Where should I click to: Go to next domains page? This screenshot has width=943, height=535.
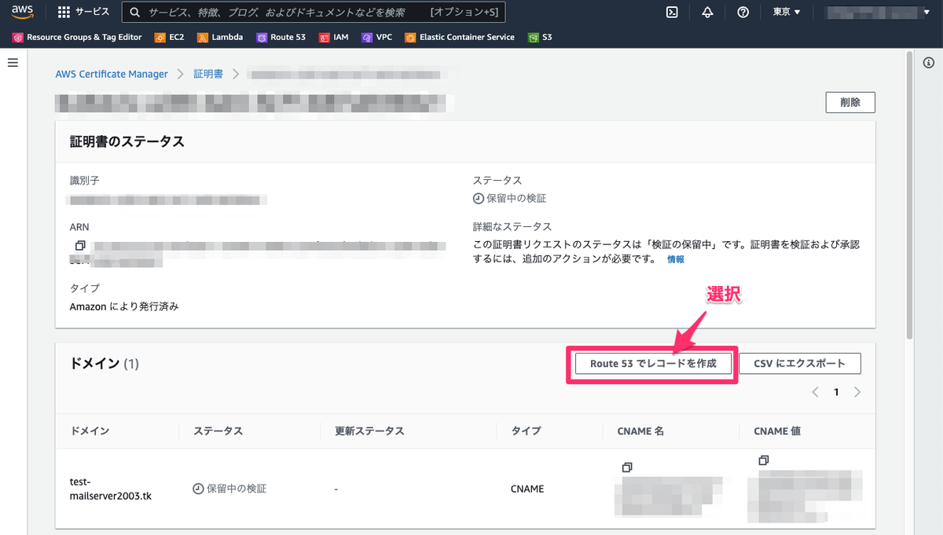pos(857,392)
